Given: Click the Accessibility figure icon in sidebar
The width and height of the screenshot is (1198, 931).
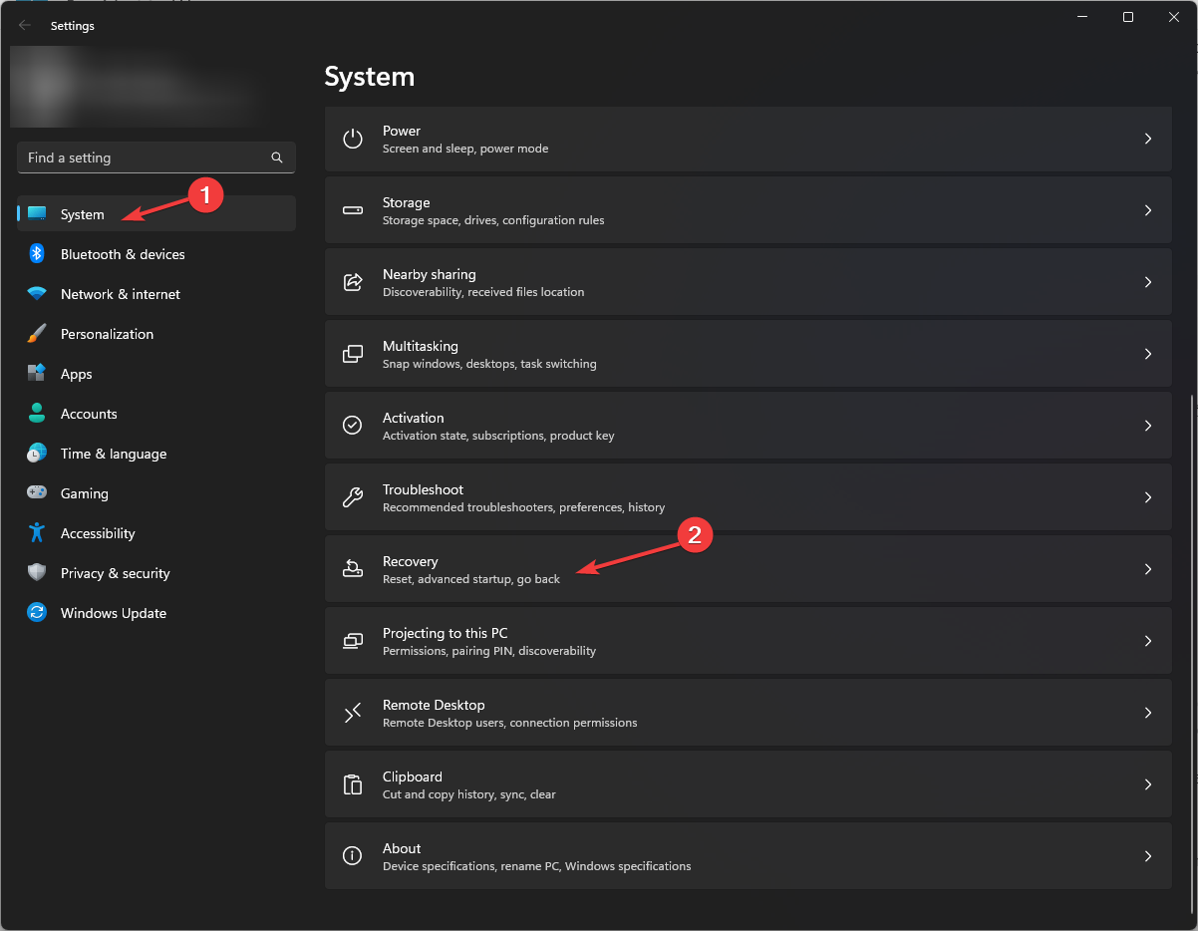Looking at the screenshot, I should (37, 533).
